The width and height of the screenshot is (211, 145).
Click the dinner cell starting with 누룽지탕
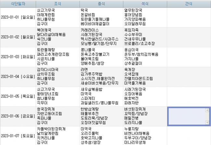pyautogui.click(x=145, y=135)
